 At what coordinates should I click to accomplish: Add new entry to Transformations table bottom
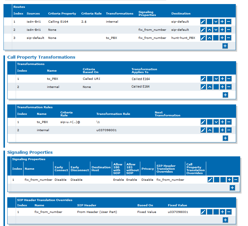click(x=225, y=95)
